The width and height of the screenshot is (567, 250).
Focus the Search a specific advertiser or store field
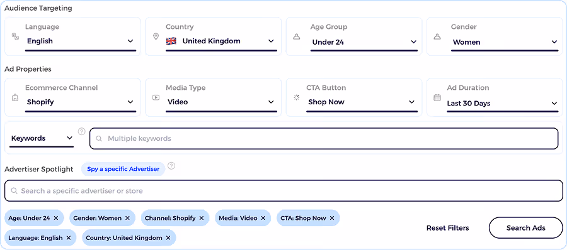(284, 190)
